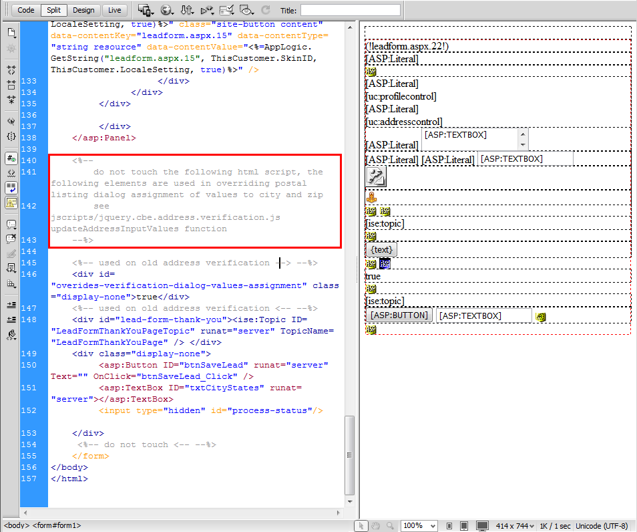Click the Select Parent Tag icon
The image size is (637, 532).
(x=11, y=121)
